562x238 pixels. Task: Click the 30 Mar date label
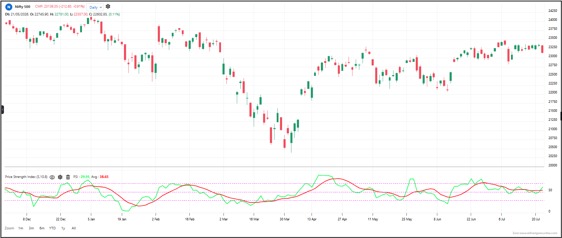click(284, 219)
